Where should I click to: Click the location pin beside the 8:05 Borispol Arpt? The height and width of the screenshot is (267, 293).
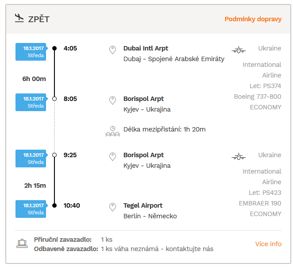(x=112, y=101)
